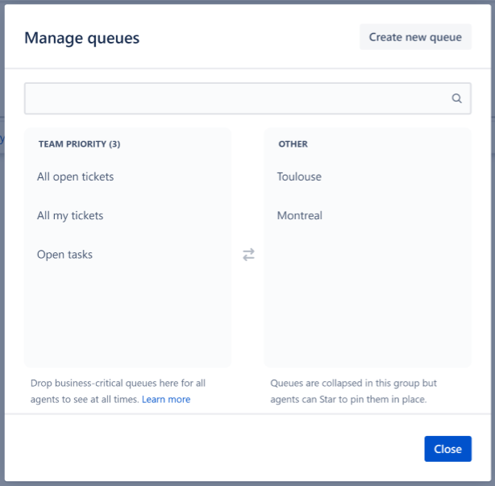Click the Manage queues dialog title
The height and width of the screenshot is (486, 495).
pyautogui.click(x=81, y=37)
